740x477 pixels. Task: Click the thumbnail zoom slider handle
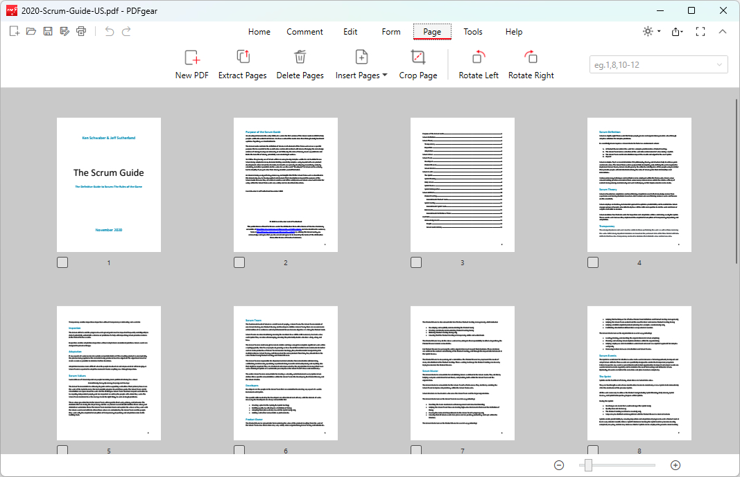pos(588,465)
